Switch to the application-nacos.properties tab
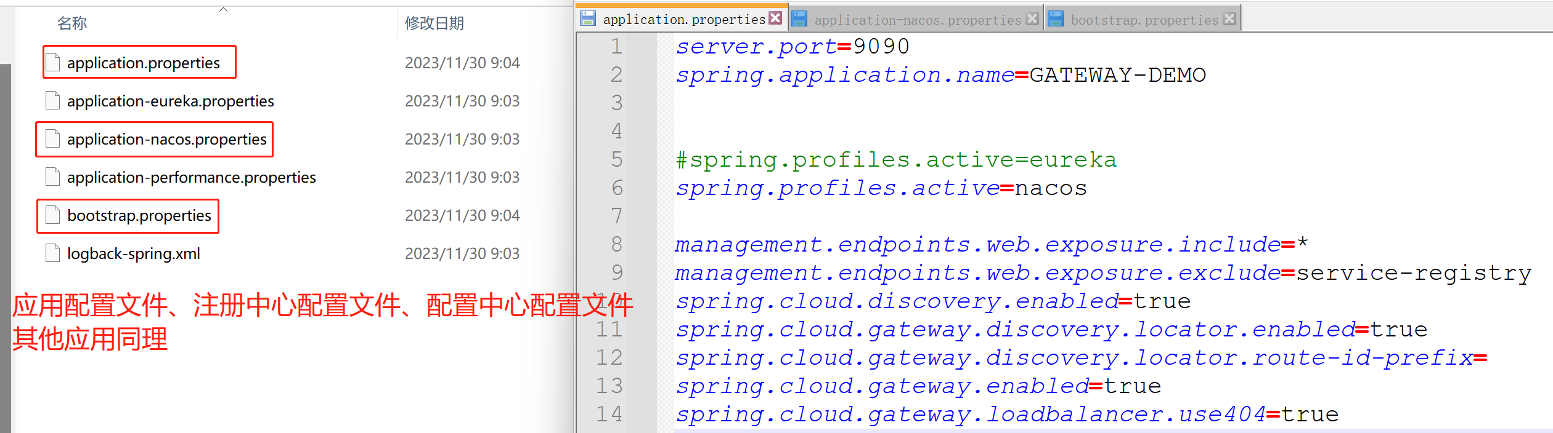The image size is (1553, 433). coord(917,20)
